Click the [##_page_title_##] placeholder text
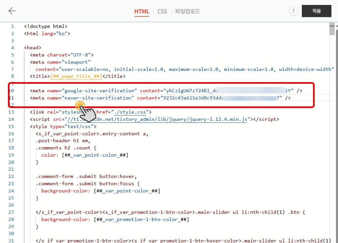The width and height of the screenshot is (338, 243). [x=76, y=76]
